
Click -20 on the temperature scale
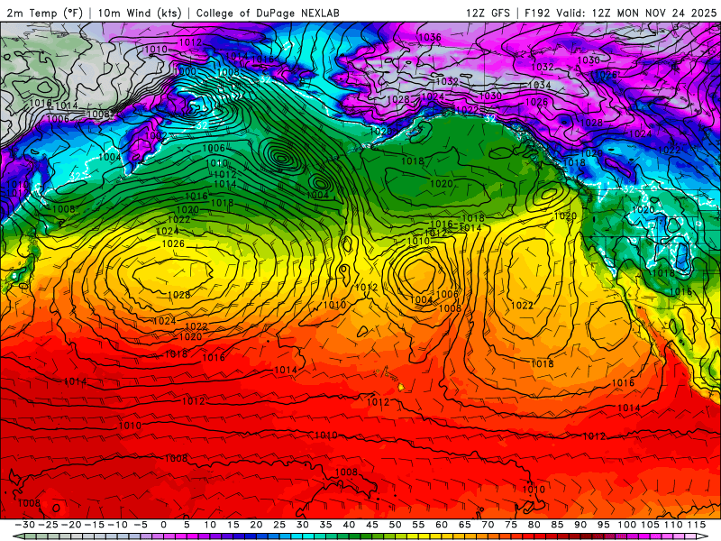click(x=71, y=525)
